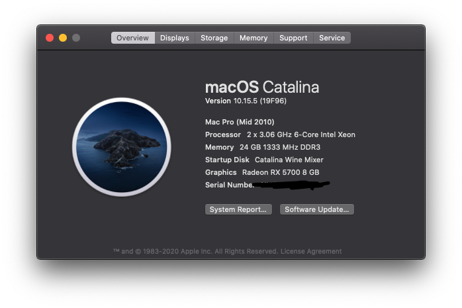The height and width of the screenshot is (308, 462).
Task: Click the Radeon RX 5700 8 GB value
Action: [281, 172]
